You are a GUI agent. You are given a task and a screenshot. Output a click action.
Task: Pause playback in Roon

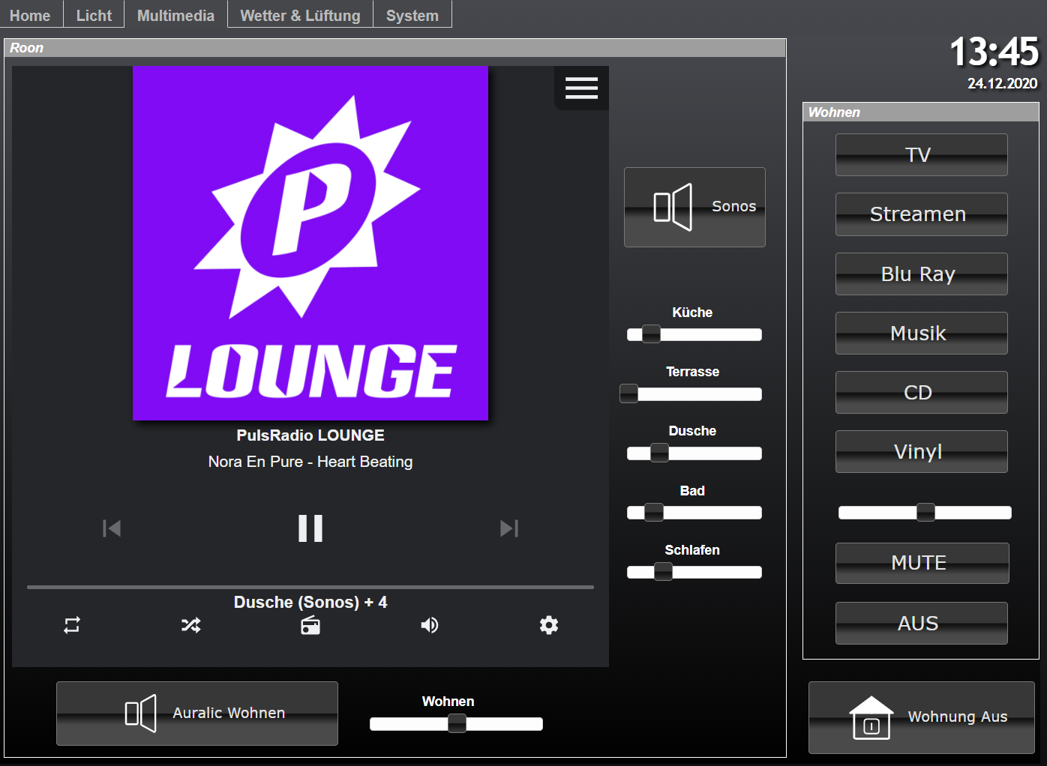pos(310,528)
